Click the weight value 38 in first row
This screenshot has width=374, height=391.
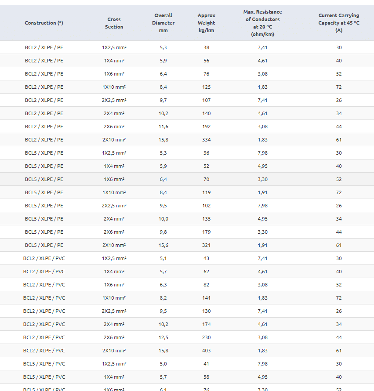206,47
